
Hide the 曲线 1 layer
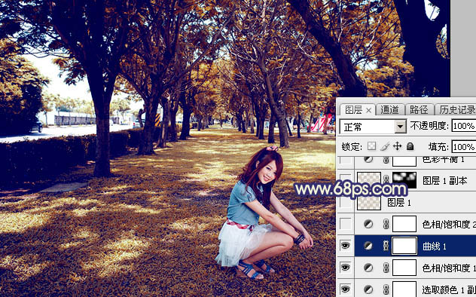click(345, 246)
